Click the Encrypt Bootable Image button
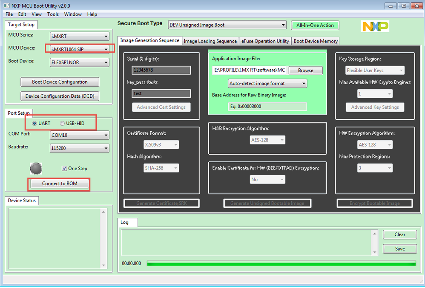The width and height of the screenshot is (425, 288). (x=375, y=203)
